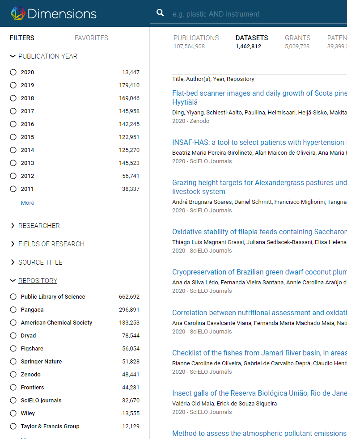Viewport: 347px width, 439px height.
Task: Click Pangaea count 296,891
Action: 129,310
